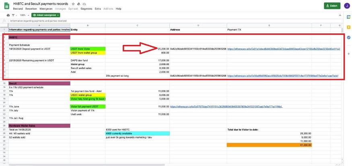This screenshot has width=352, height=166.
Task: Select the orange 41,200.00 total cell
Action: [x=269, y=145]
